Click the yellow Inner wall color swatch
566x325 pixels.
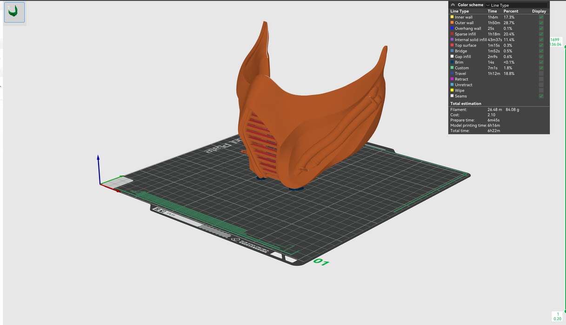tap(452, 17)
